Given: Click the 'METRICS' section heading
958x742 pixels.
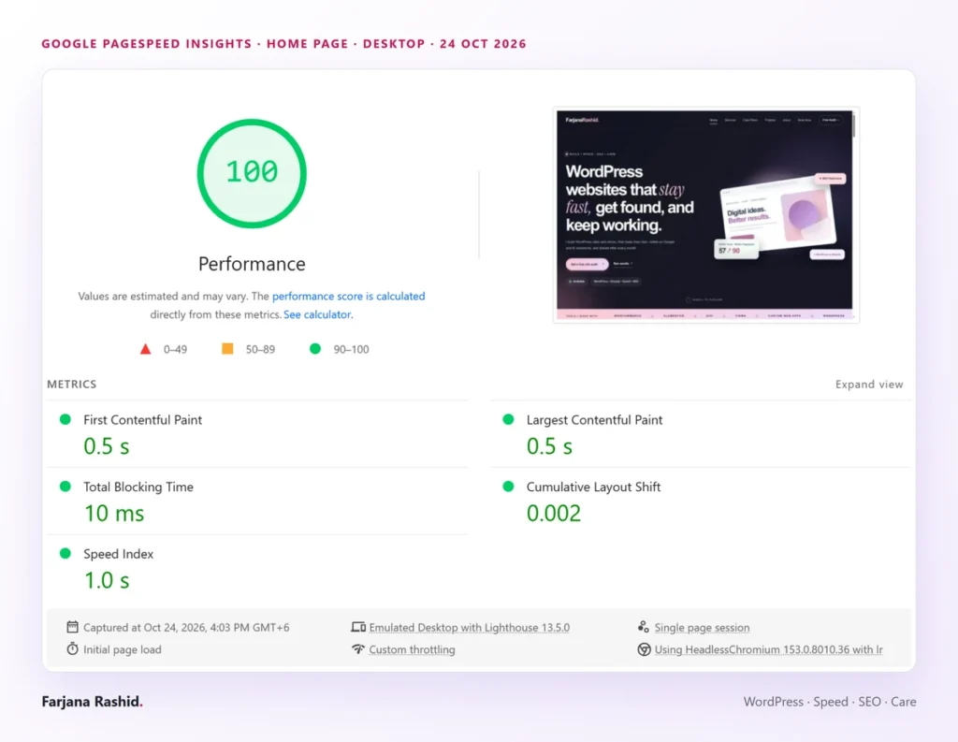Looking at the screenshot, I should [71, 384].
